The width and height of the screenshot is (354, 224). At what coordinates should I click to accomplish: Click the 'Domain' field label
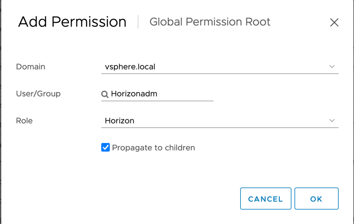pos(30,66)
